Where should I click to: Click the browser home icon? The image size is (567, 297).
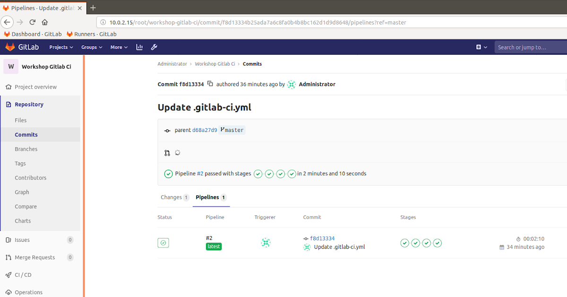tap(44, 22)
